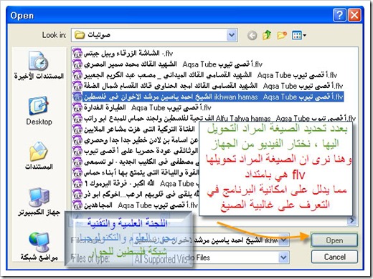Expand the Files of type dropdown

coord(283,258)
